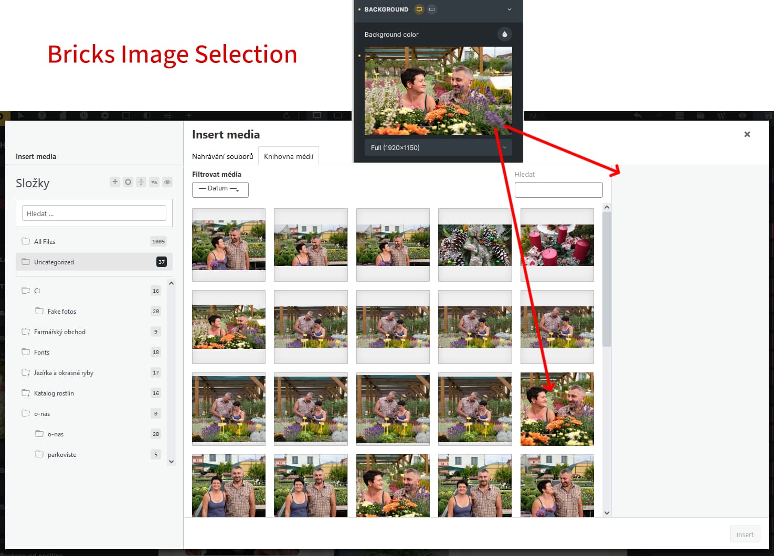
Task: Open the Datum filter dropdown
Action: click(220, 189)
